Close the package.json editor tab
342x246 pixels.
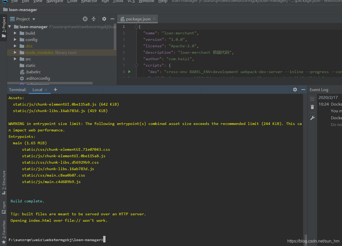tap(154, 19)
